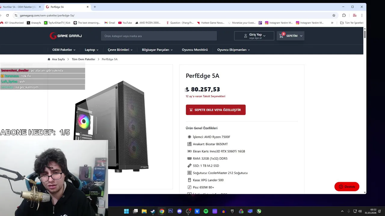The height and width of the screenshot is (216, 385).
Task: Open Chrome extensions puzzle icon
Action: tap(344, 15)
